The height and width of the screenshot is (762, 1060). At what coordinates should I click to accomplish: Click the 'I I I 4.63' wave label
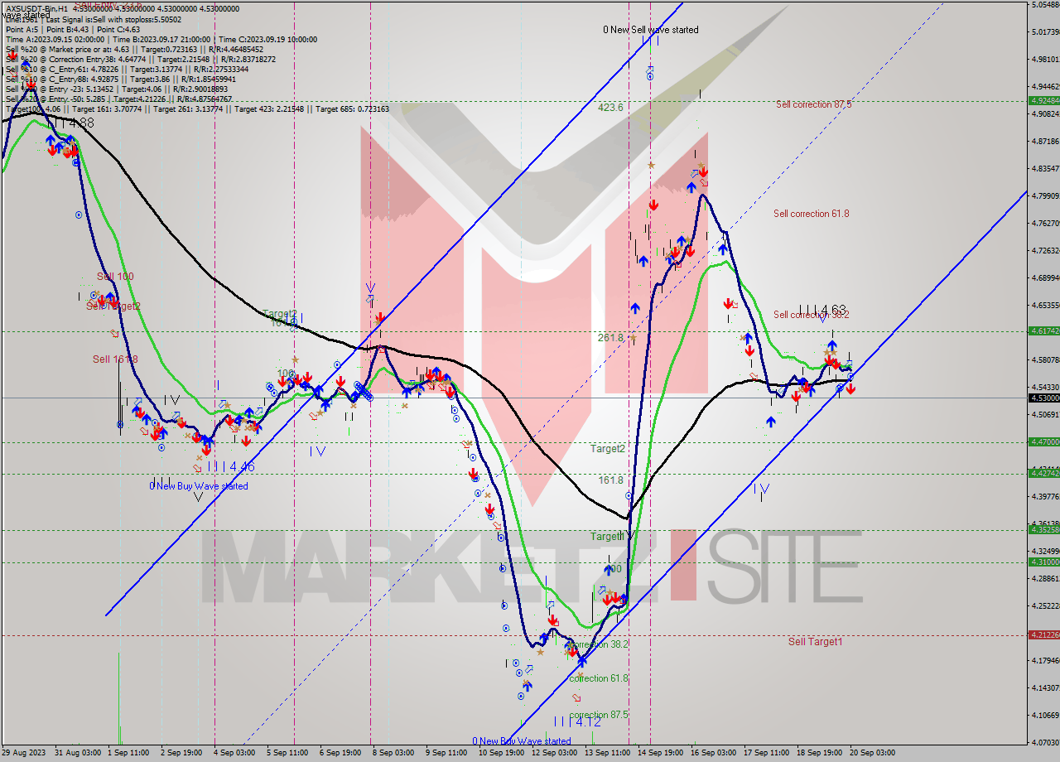[822, 311]
